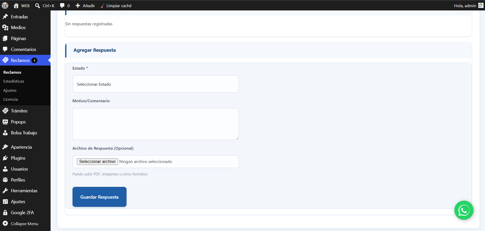Image resolution: width=485 pixels, height=231 pixels.
Task: Go to Bolsa Trabajo menu
Action: pyautogui.click(x=24, y=133)
